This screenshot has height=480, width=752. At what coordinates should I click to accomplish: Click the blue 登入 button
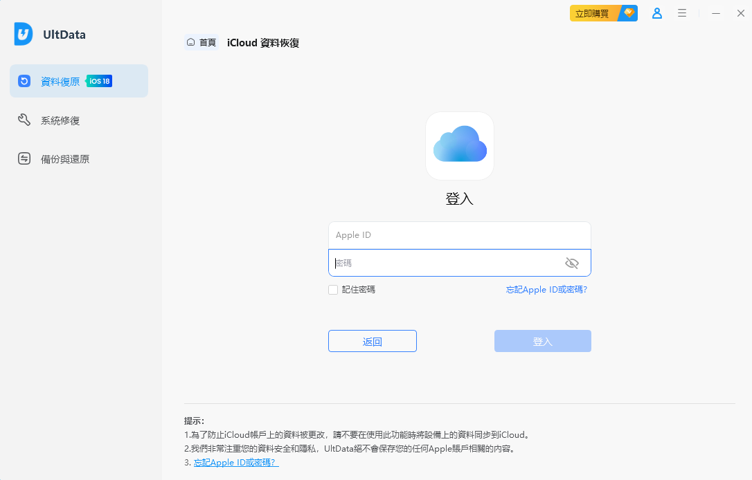tap(543, 341)
